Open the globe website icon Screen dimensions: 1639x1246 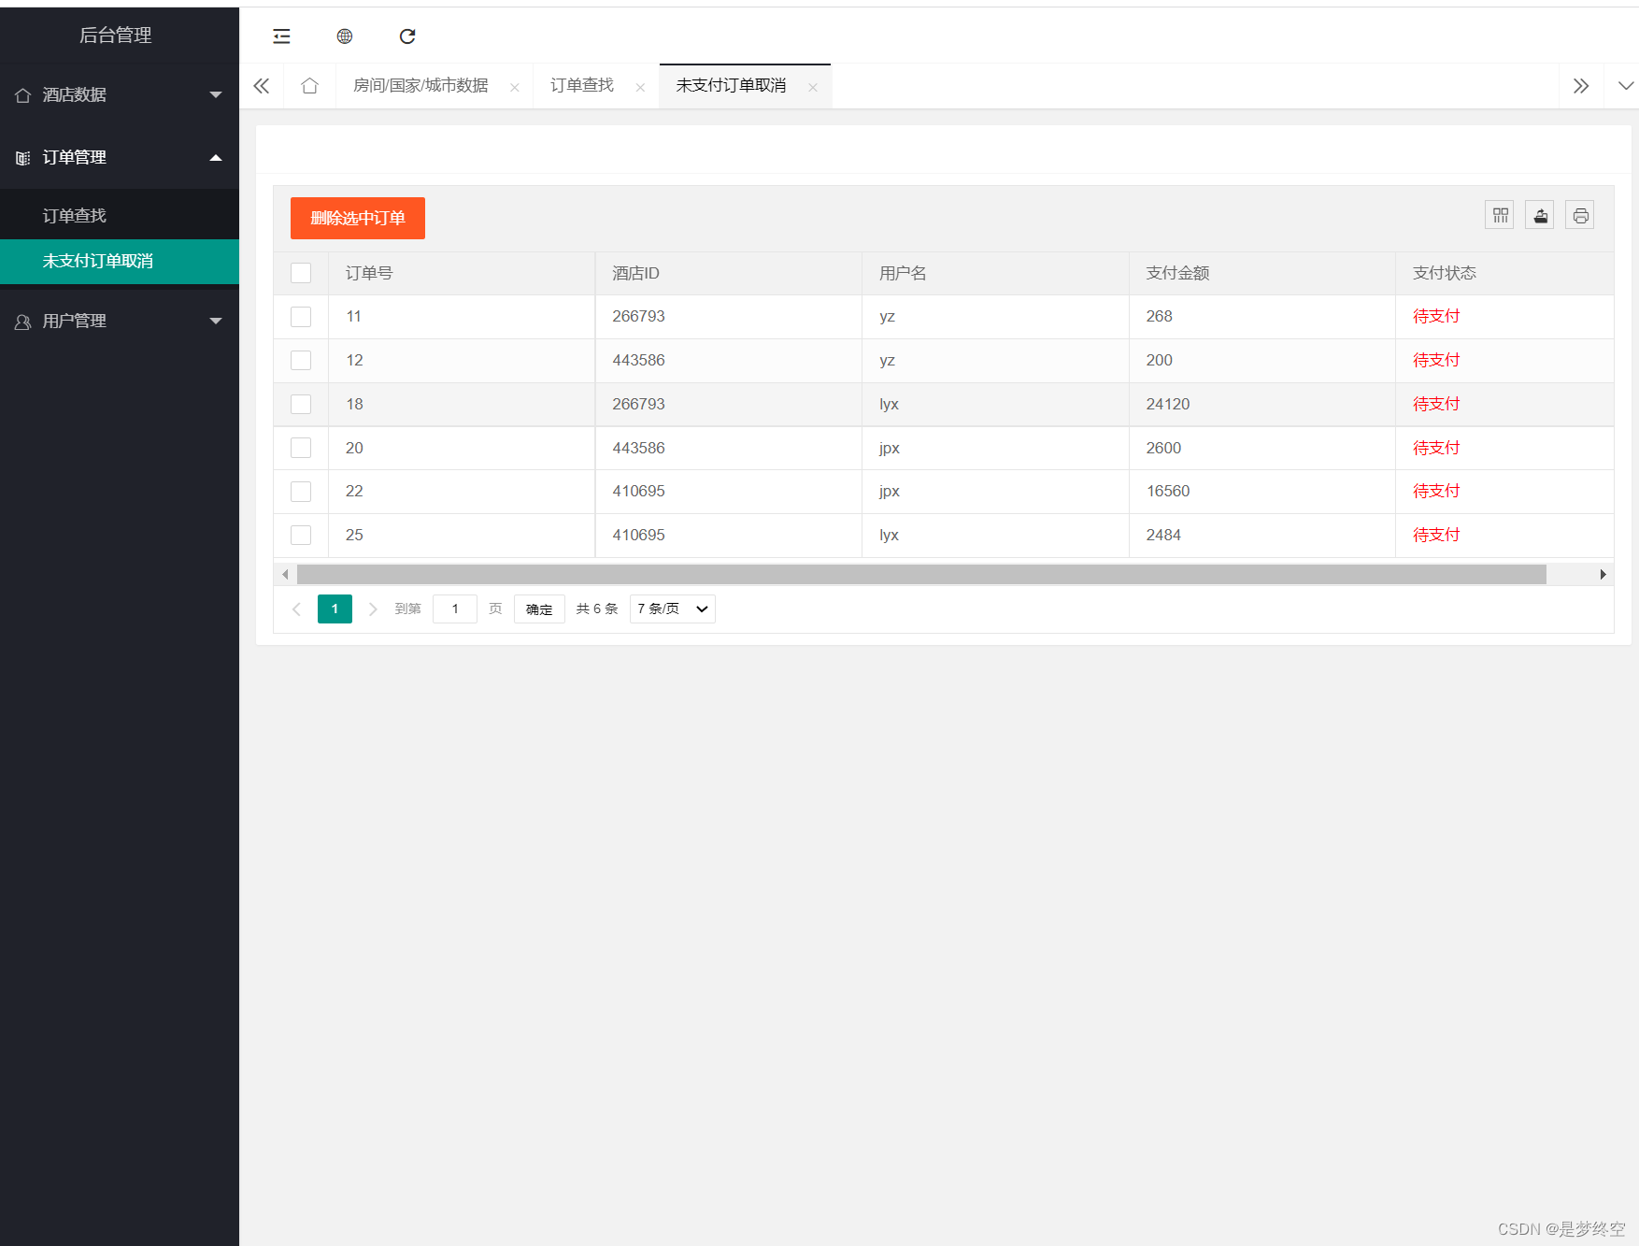345,36
